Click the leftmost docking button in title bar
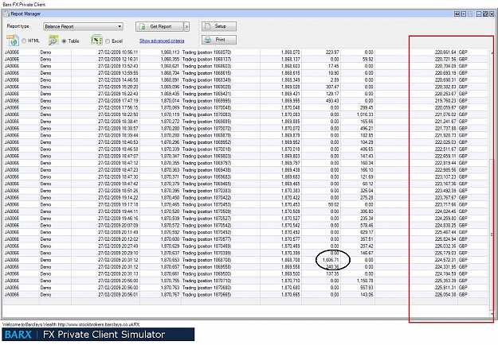 point(457,14)
